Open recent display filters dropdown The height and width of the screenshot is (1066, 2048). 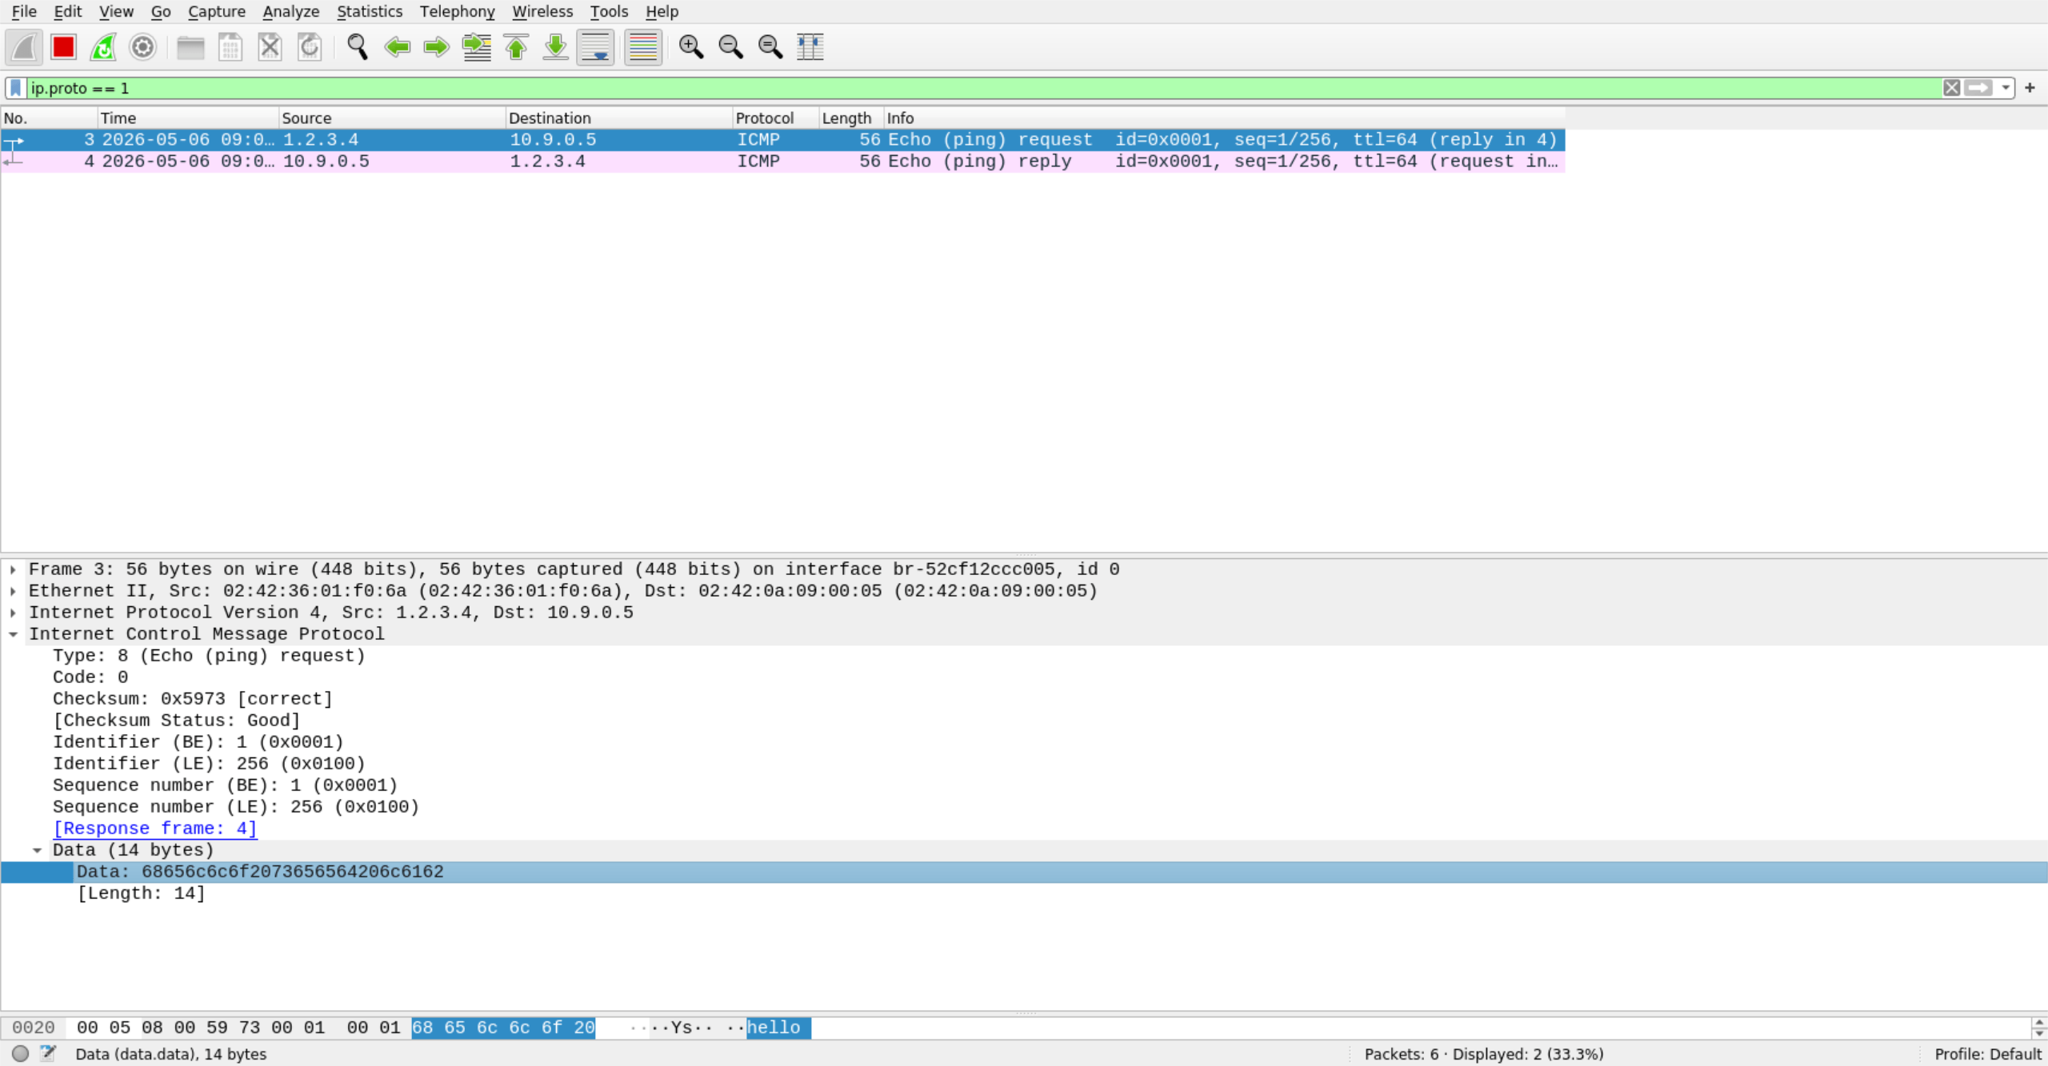click(2006, 88)
